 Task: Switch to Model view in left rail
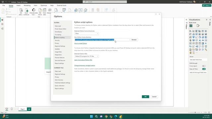[x=2, y=29]
